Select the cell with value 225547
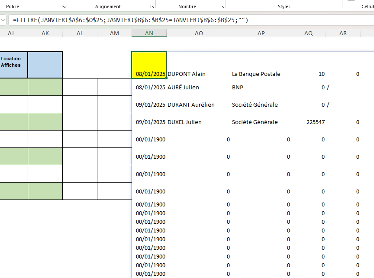374x278 pixels. click(x=315, y=122)
